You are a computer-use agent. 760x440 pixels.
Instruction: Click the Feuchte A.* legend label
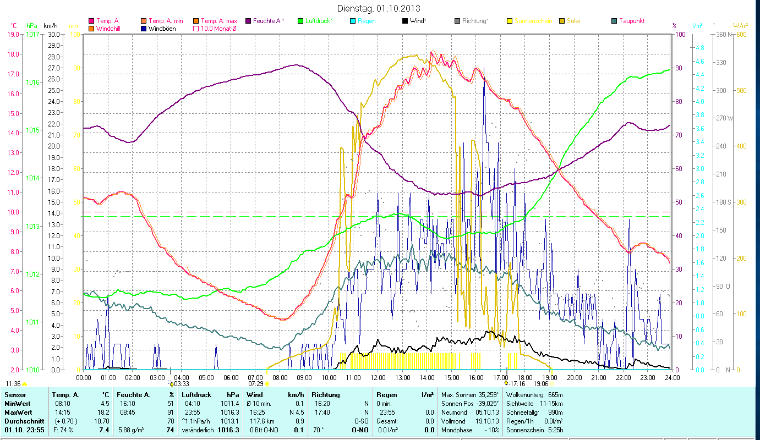[269, 21]
